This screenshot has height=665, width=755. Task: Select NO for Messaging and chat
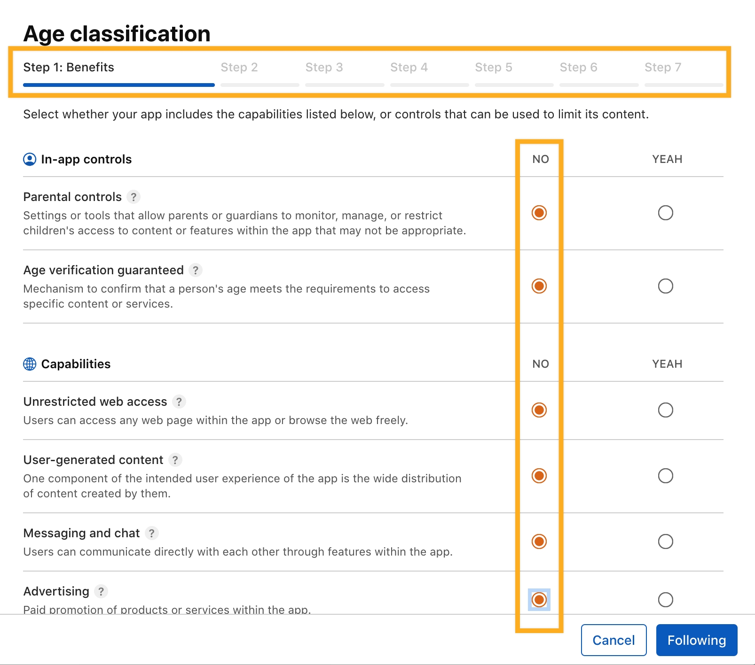tap(539, 541)
